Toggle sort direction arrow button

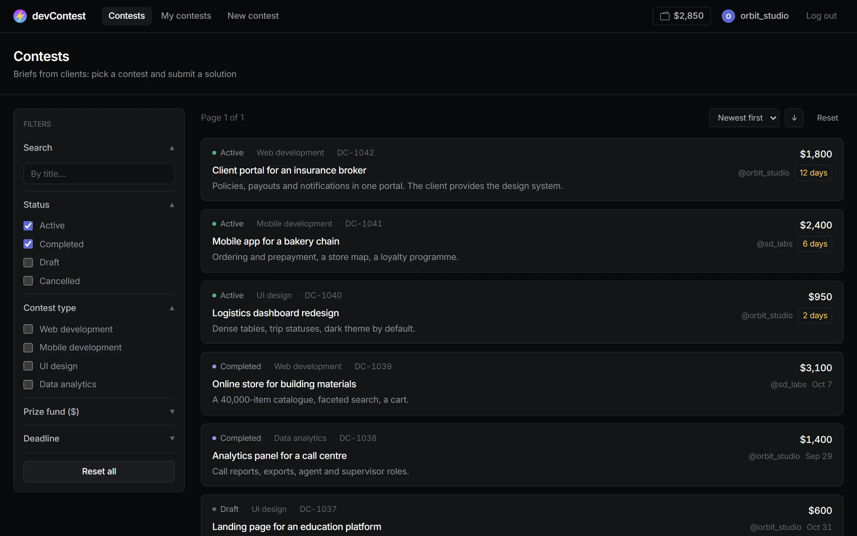point(794,118)
